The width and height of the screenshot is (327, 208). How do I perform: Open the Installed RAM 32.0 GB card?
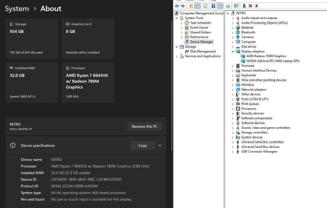[32, 82]
